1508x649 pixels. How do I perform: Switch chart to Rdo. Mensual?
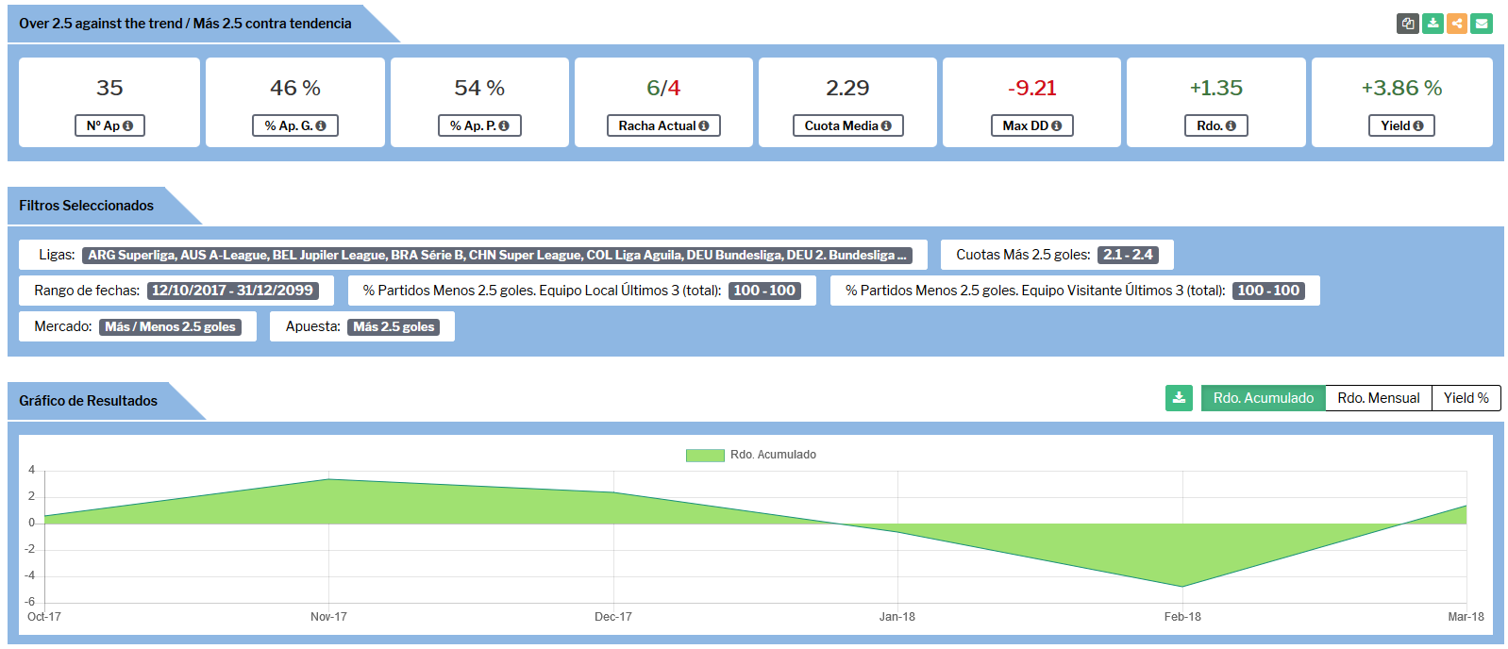pos(1378,398)
